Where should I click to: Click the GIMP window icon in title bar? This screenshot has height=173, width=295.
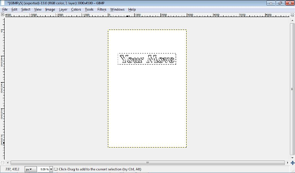click(3, 3)
